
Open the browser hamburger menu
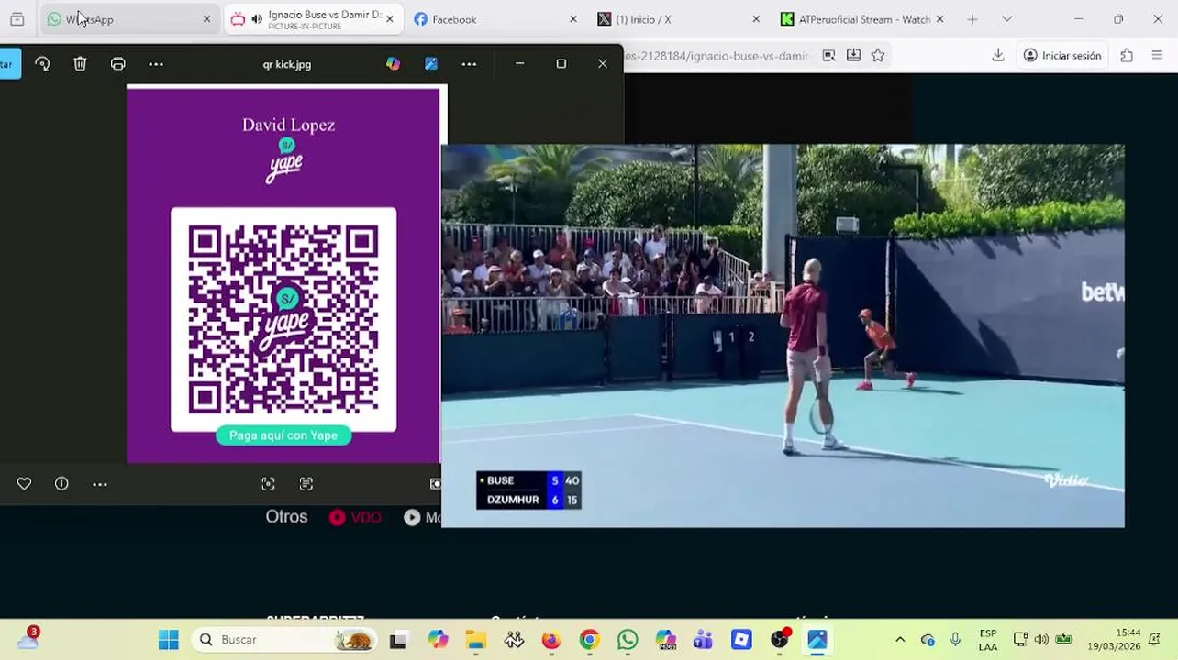click(1157, 56)
